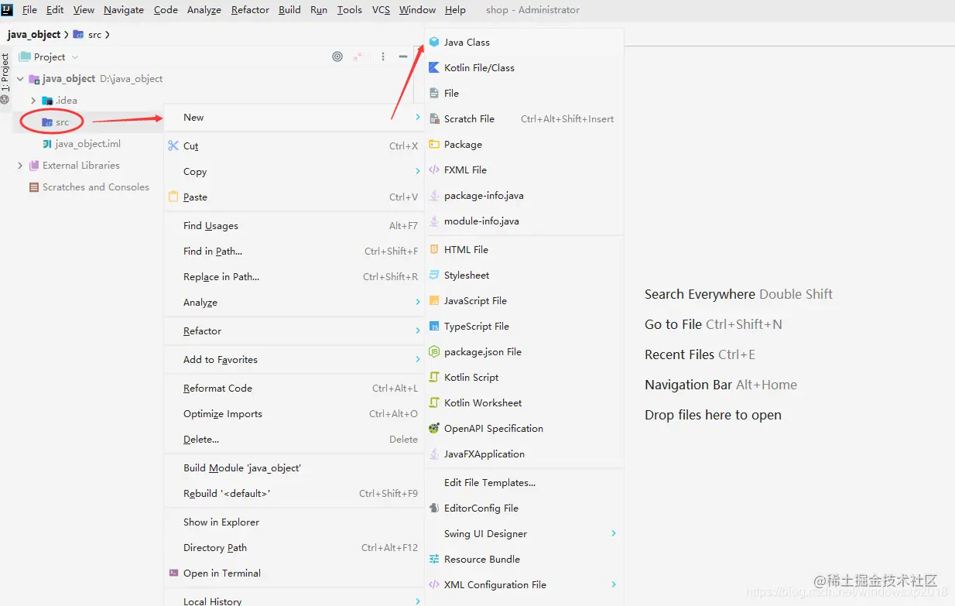Image resolution: width=955 pixels, height=606 pixels.
Task: Select java_object root project node
Action: [69, 79]
